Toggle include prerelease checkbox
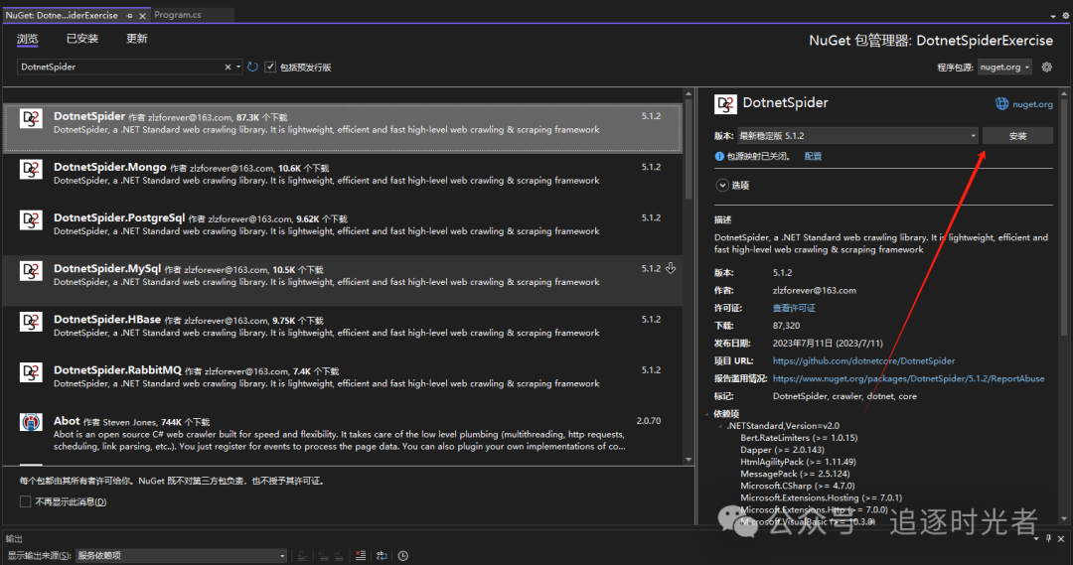 (x=270, y=68)
